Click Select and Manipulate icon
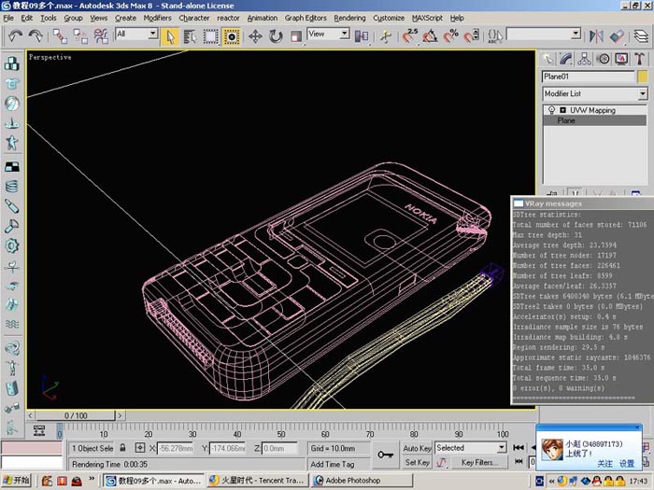 386,36
